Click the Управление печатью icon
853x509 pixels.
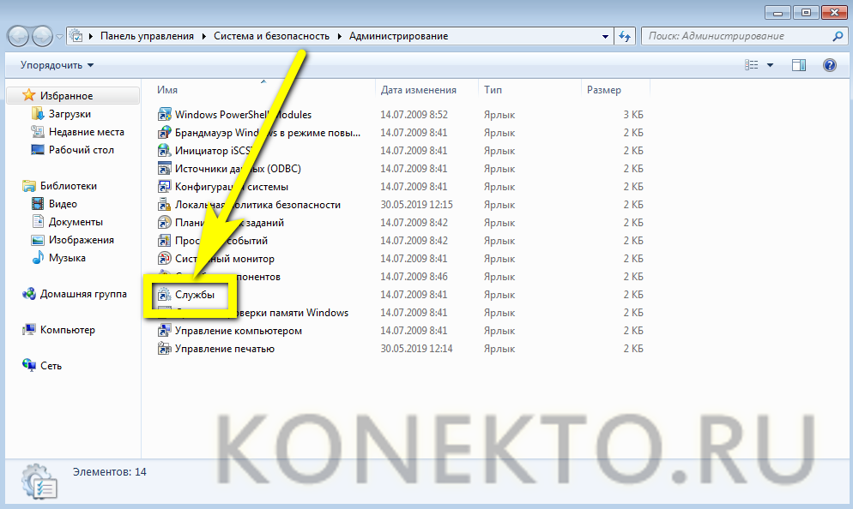[164, 348]
